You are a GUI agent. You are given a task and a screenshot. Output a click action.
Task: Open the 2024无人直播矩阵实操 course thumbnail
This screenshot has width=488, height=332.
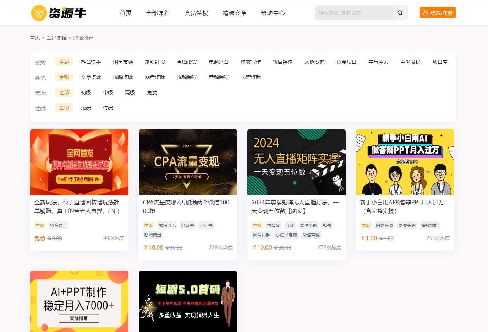click(x=296, y=162)
